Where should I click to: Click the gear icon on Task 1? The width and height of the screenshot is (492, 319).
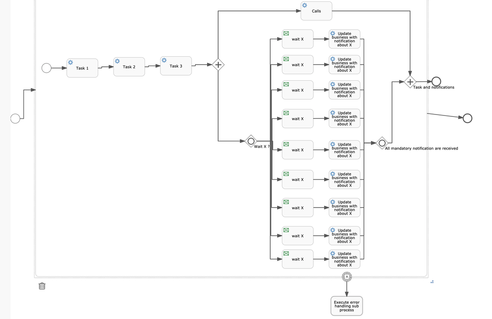pyautogui.click(x=71, y=62)
